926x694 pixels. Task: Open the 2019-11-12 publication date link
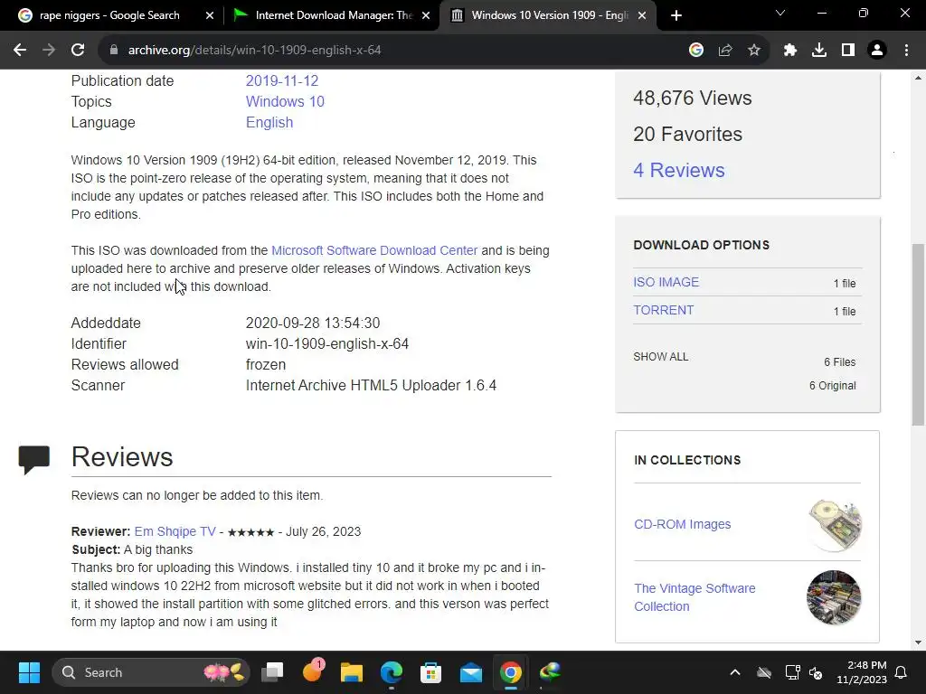[x=282, y=80]
